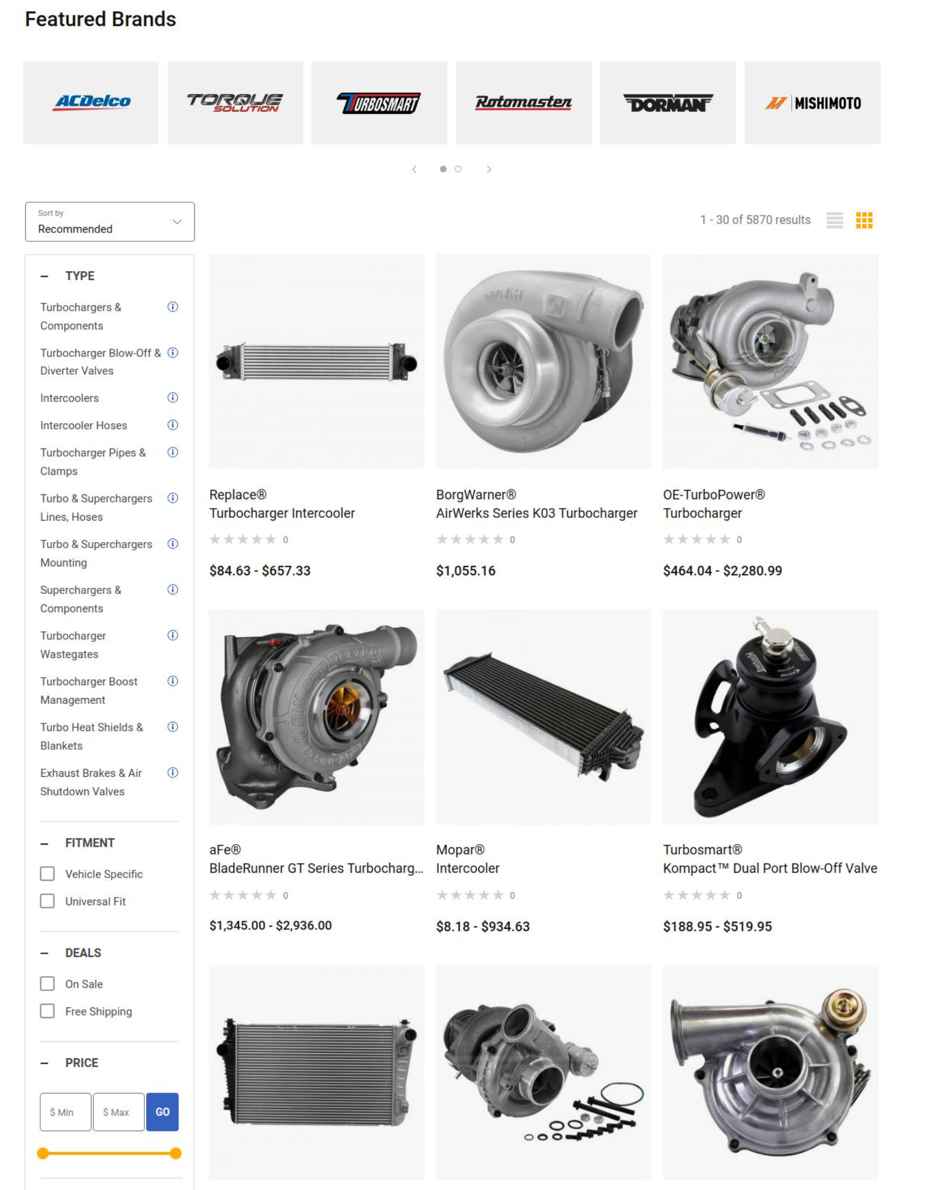925x1190 pixels.
Task: Show info icon next to Intercooler Hoses
Action: pos(173,425)
